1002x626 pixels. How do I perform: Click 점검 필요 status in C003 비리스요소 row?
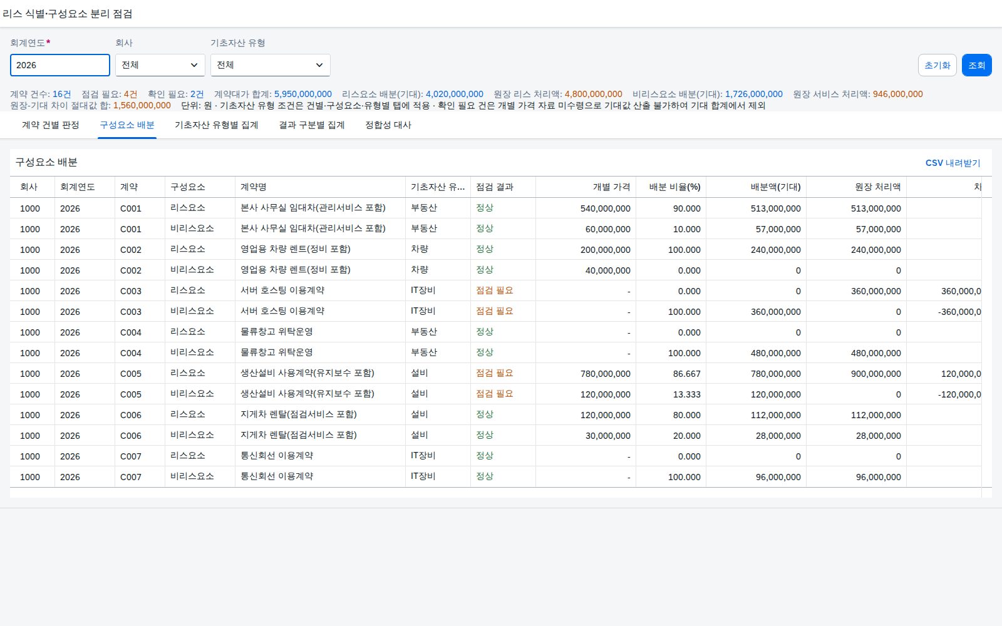pyautogui.click(x=495, y=311)
